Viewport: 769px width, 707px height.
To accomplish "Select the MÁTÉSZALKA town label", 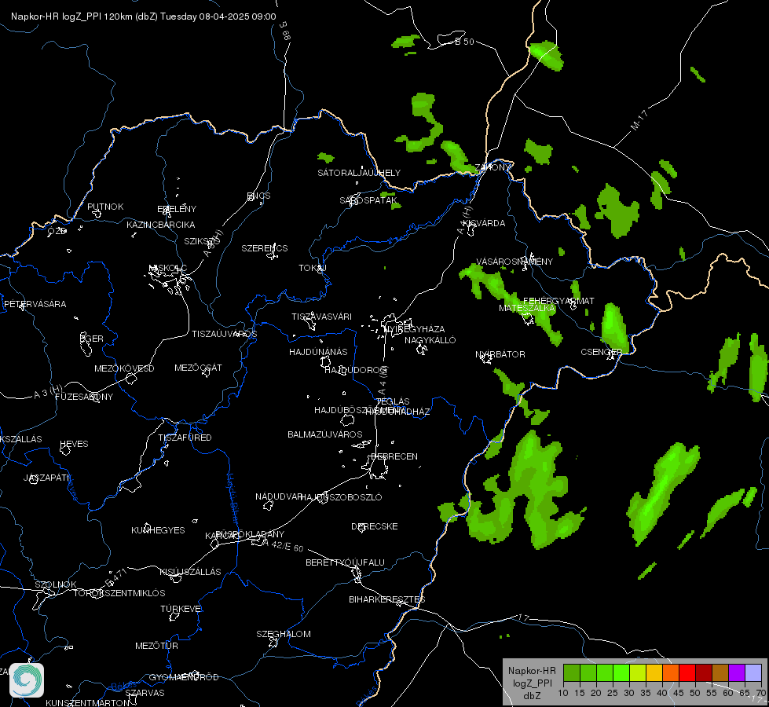I will (x=527, y=308).
